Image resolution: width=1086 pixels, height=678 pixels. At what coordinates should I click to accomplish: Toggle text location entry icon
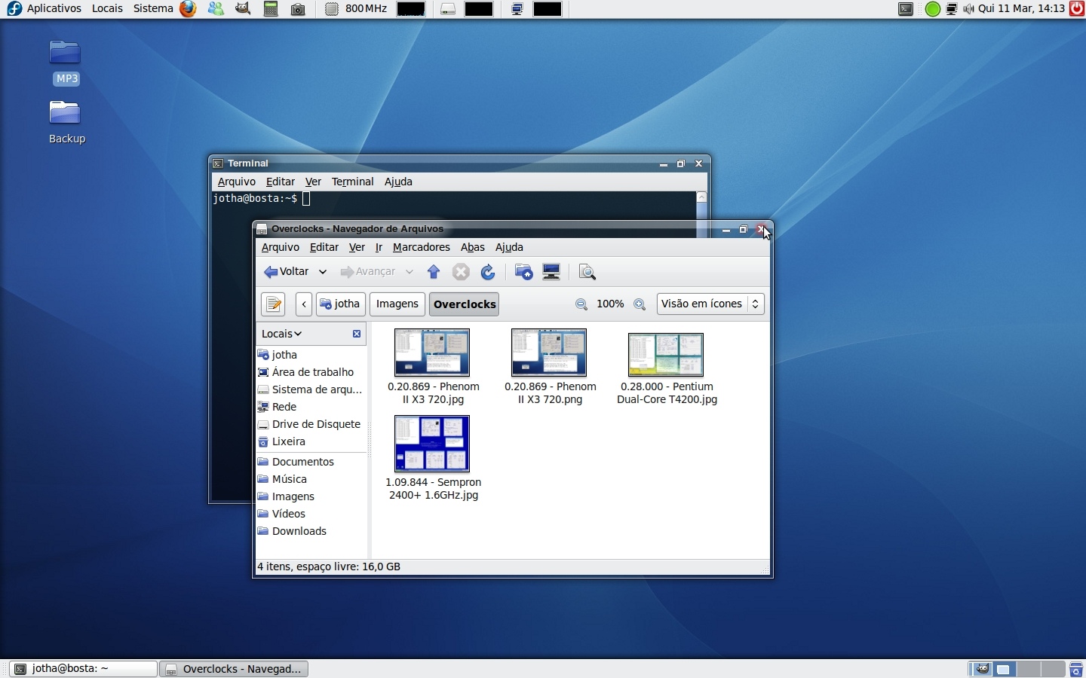[273, 304]
